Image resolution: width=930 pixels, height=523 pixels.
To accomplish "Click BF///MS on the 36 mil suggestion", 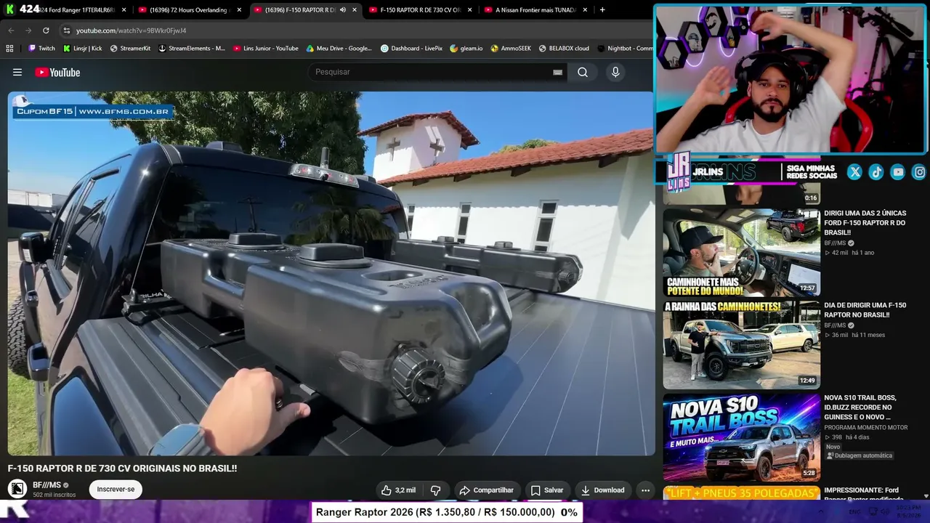I will click(x=835, y=325).
